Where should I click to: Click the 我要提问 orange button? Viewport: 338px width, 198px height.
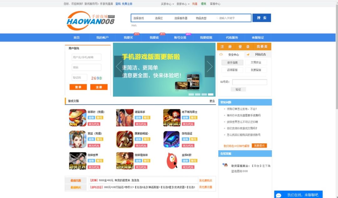click(x=259, y=146)
